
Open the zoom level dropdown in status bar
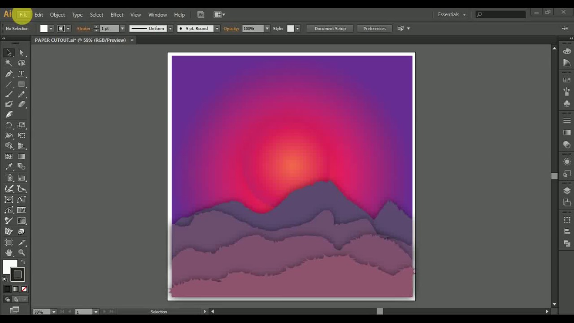pos(54,312)
